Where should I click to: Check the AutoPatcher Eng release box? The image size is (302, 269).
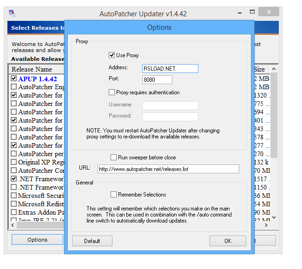[13, 87]
